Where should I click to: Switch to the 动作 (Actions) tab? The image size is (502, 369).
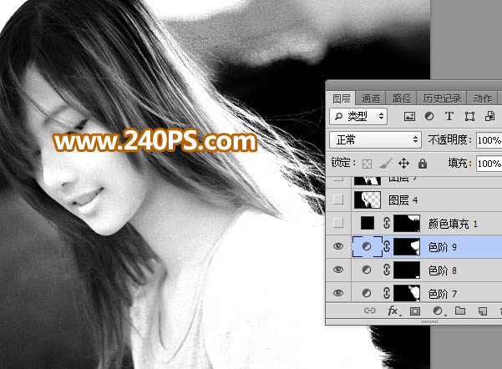pyautogui.click(x=482, y=99)
